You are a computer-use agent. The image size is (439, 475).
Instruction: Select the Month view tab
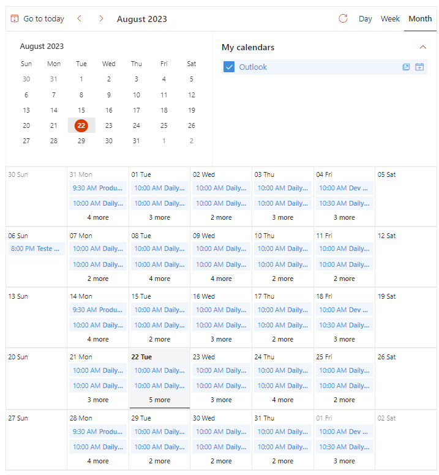pos(420,19)
